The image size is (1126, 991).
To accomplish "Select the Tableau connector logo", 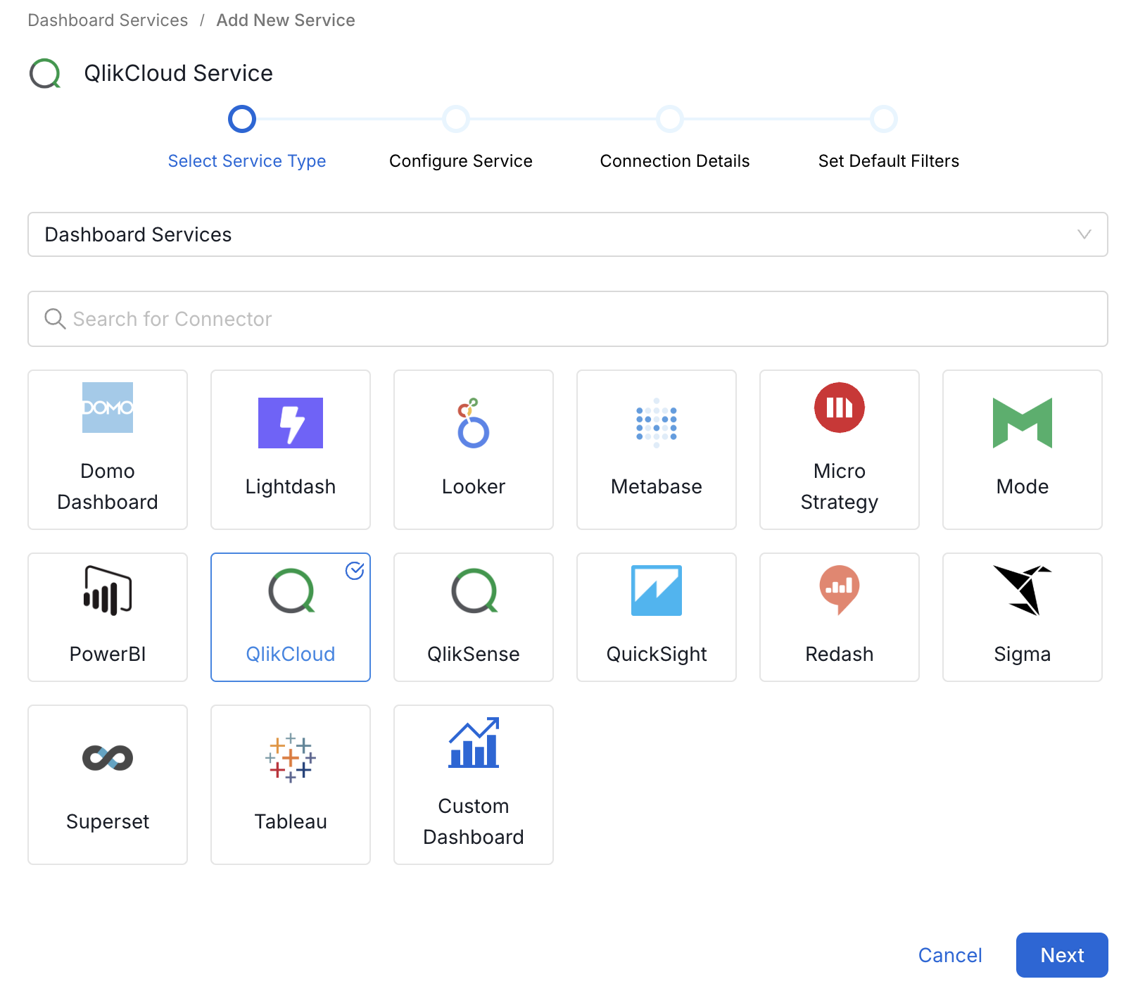I will point(291,758).
